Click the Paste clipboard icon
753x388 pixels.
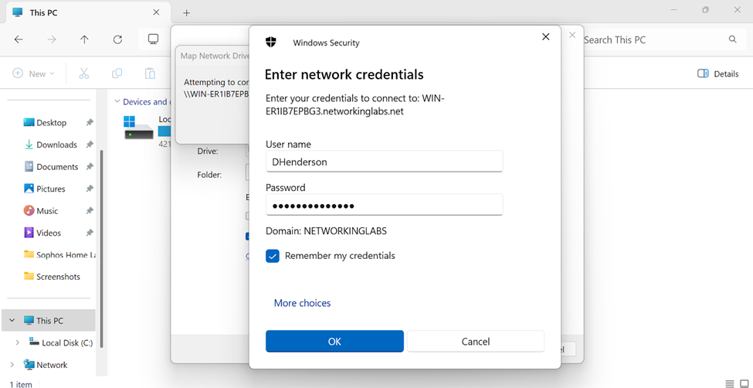(x=150, y=73)
